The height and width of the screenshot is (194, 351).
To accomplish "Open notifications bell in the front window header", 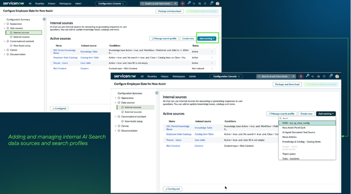I will tap(331, 76).
